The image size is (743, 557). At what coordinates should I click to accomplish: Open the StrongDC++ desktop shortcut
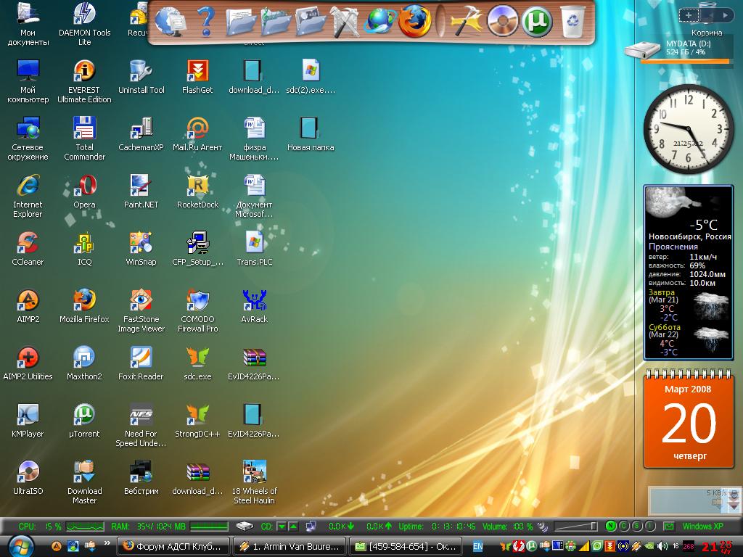[x=197, y=415]
